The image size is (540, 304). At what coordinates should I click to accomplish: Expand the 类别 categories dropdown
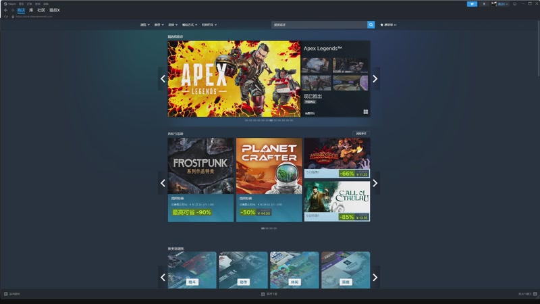coord(173,25)
